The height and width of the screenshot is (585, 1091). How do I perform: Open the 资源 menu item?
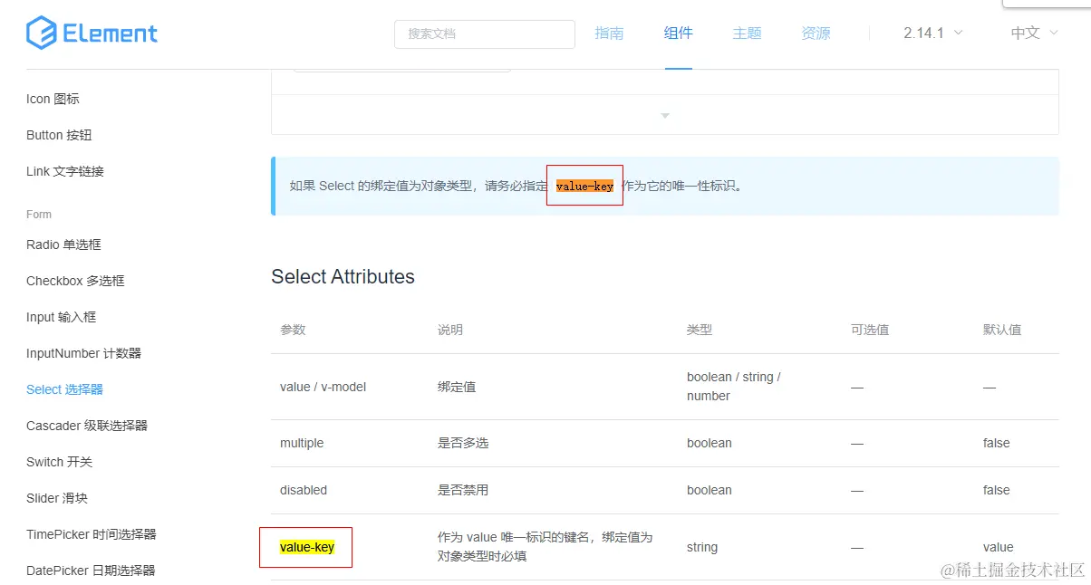click(815, 33)
